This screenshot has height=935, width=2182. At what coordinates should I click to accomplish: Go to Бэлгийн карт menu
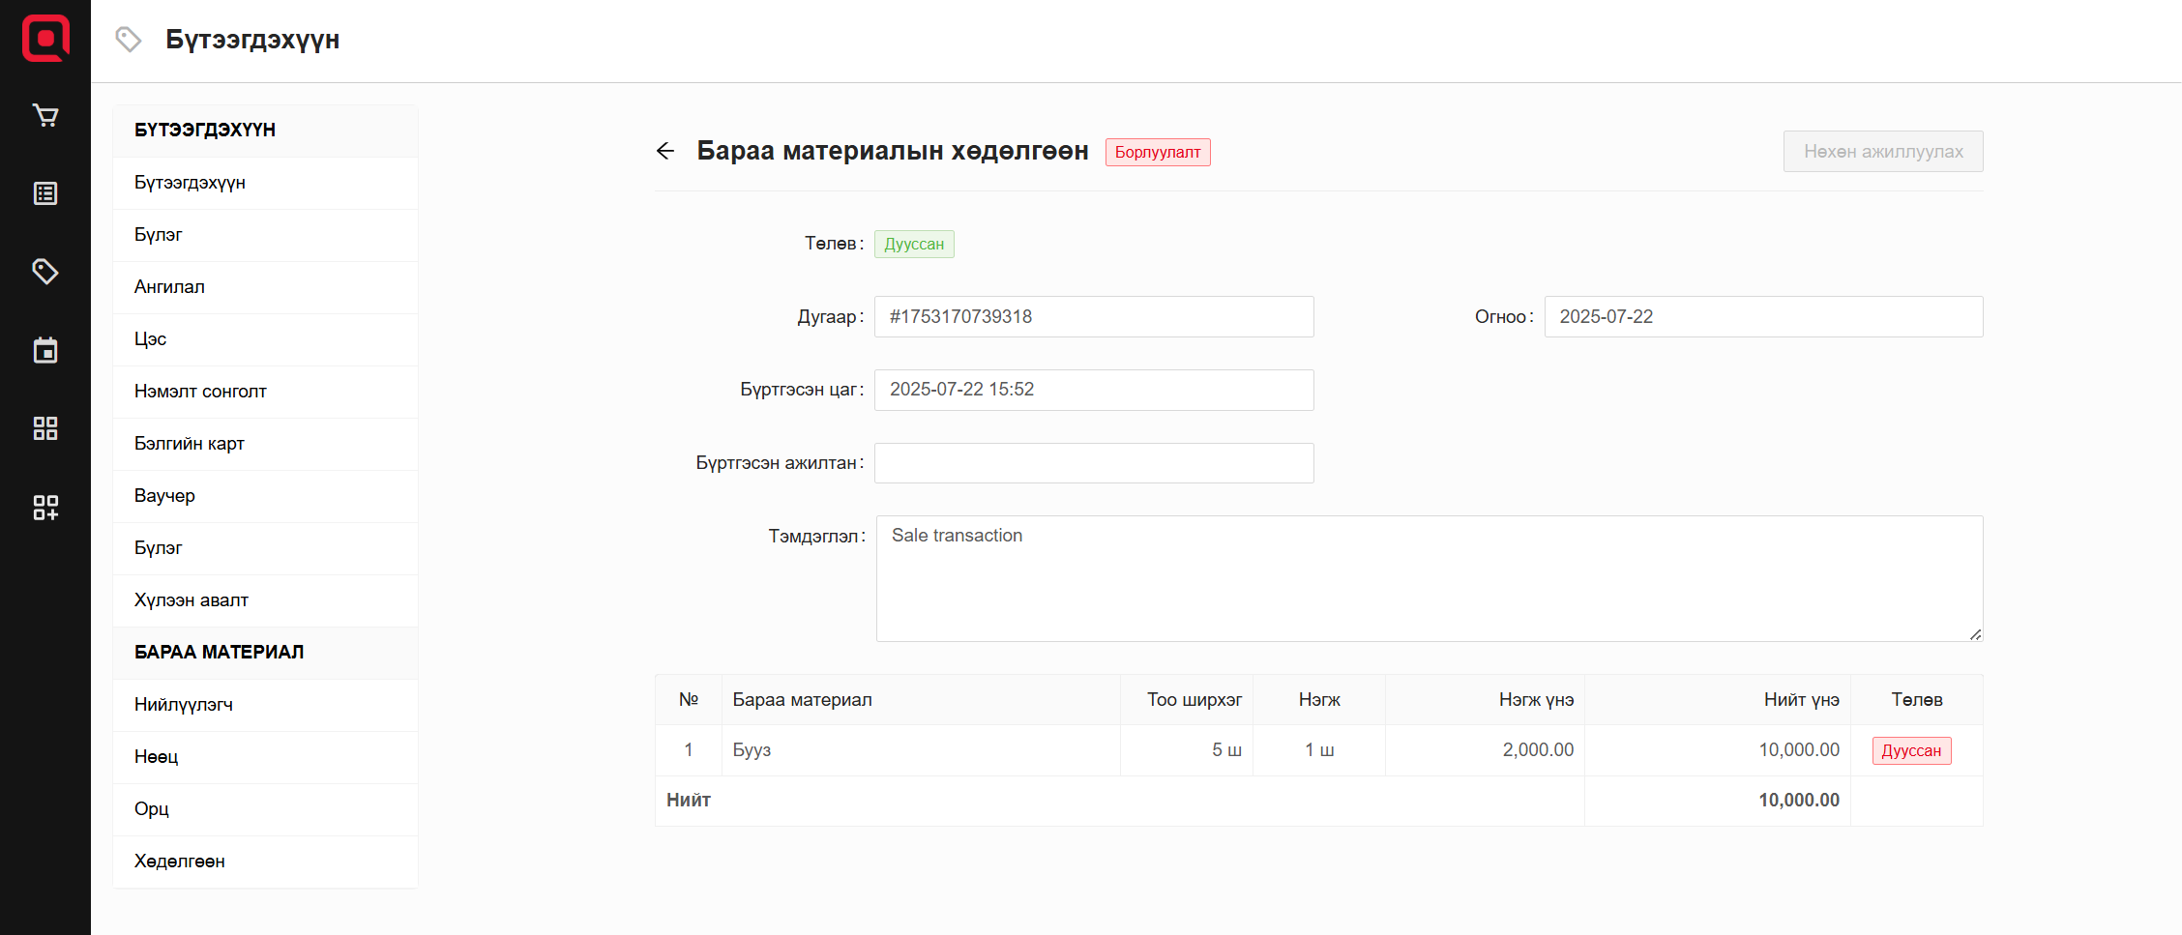pos(190,444)
